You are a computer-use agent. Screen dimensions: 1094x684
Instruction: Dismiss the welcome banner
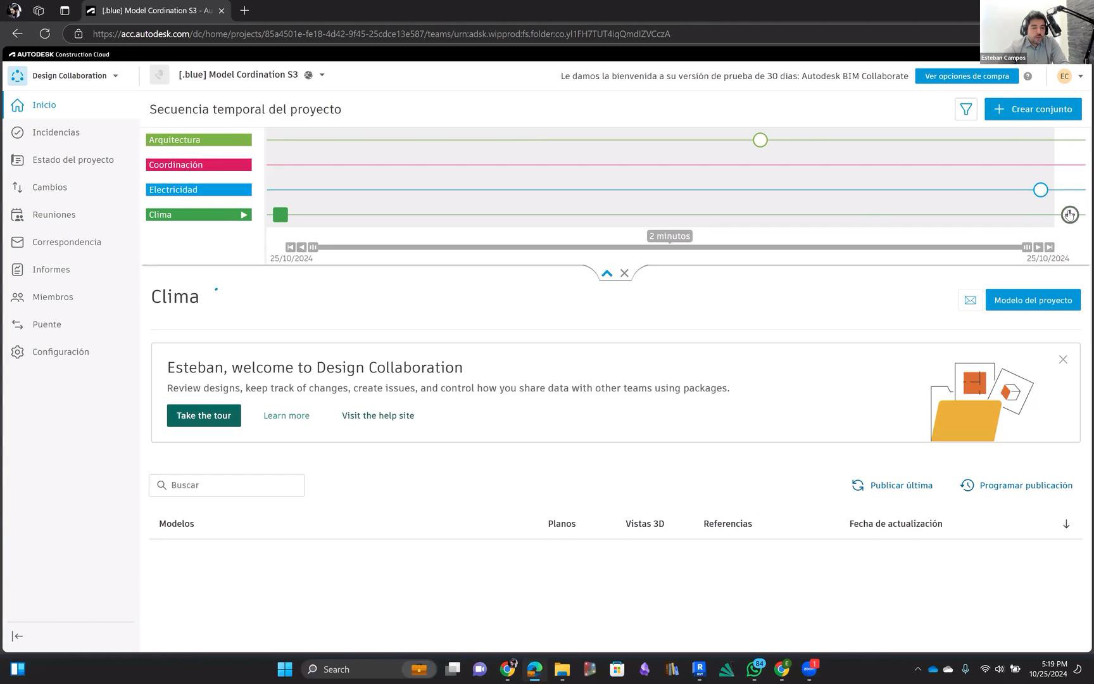coord(1063,360)
